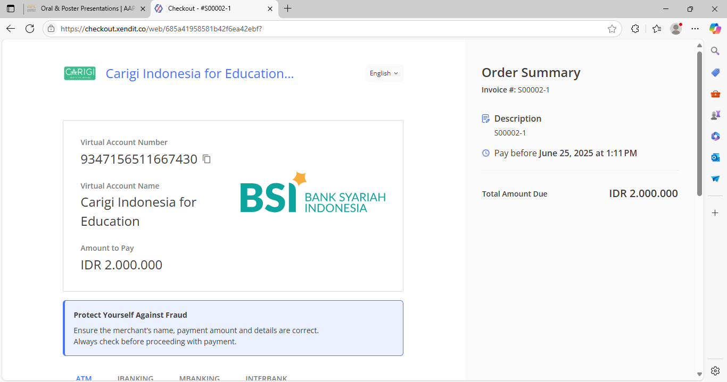727x382 pixels.
Task: Open sidebar Tools briefcase icon
Action: [x=715, y=94]
